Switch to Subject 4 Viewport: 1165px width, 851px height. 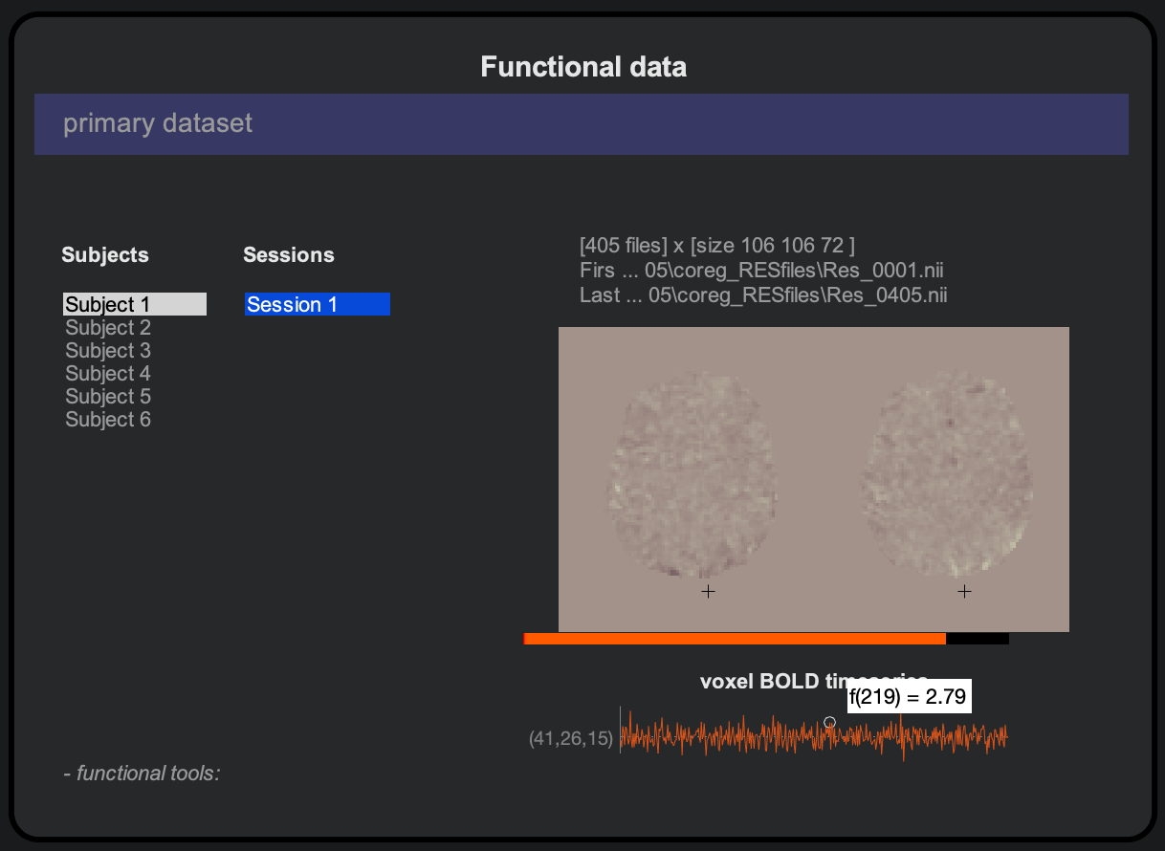(108, 374)
